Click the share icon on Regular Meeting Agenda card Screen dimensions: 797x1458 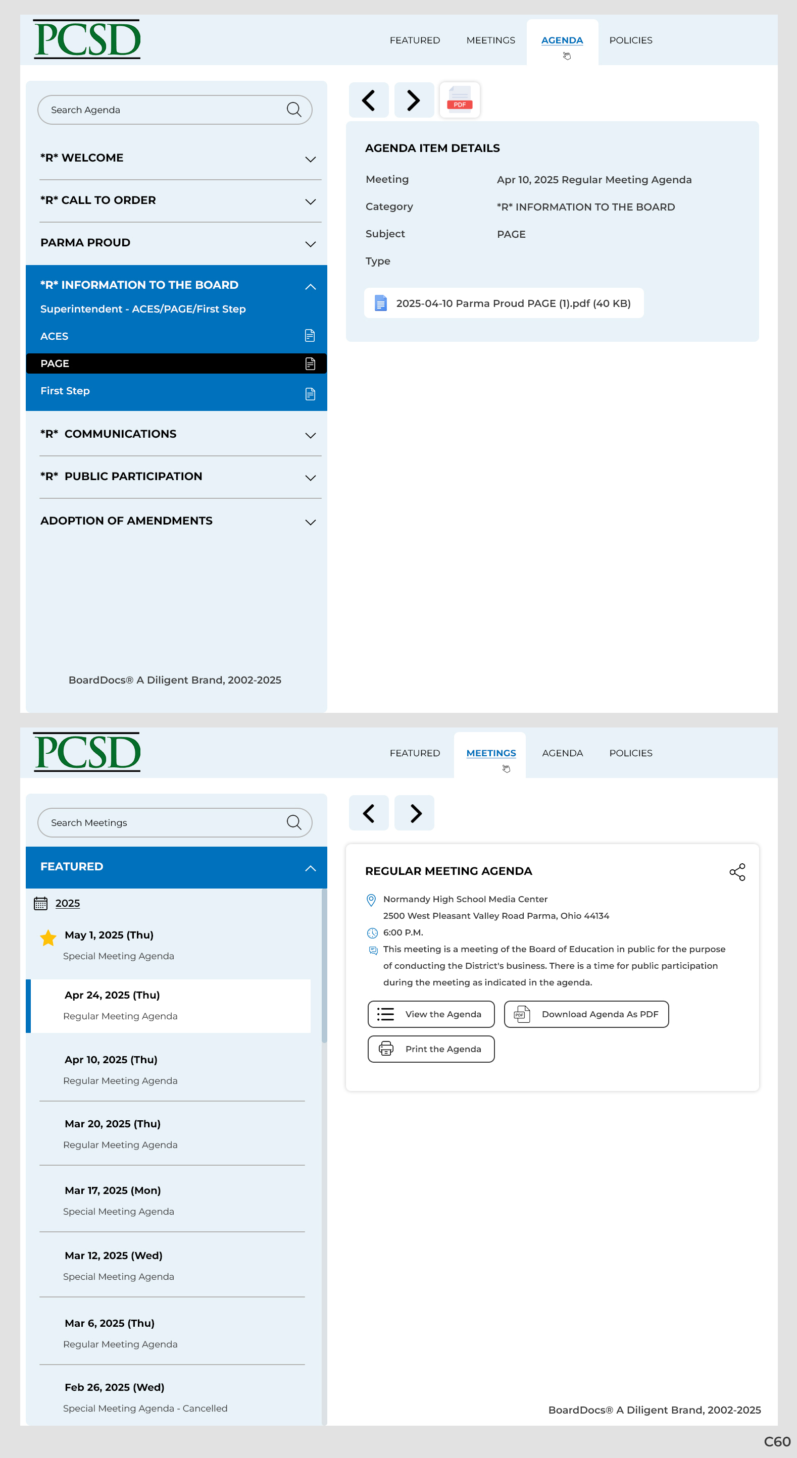tap(737, 872)
